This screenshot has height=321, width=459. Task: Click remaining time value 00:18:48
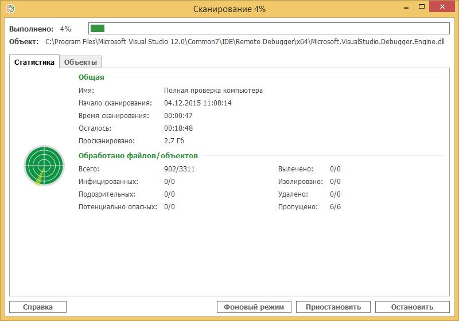178,128
